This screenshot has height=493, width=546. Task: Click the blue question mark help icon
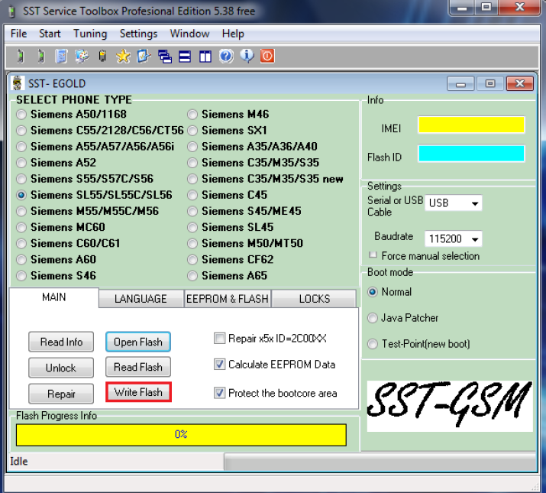(x=226, y=56)
